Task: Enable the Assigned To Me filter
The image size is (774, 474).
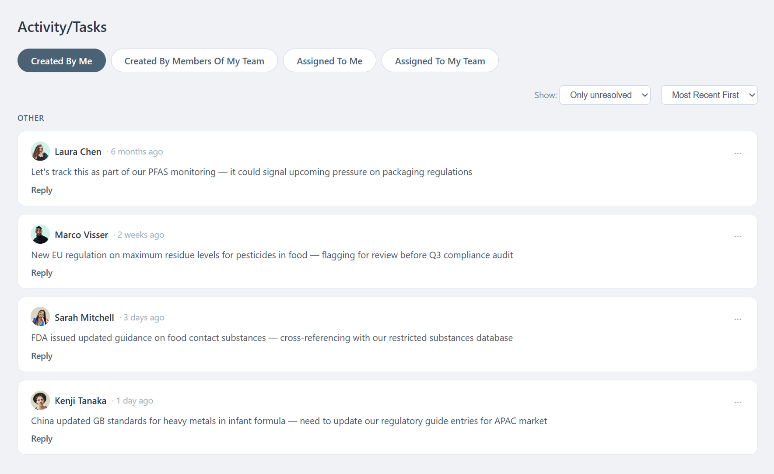Action: coord(329,60)
